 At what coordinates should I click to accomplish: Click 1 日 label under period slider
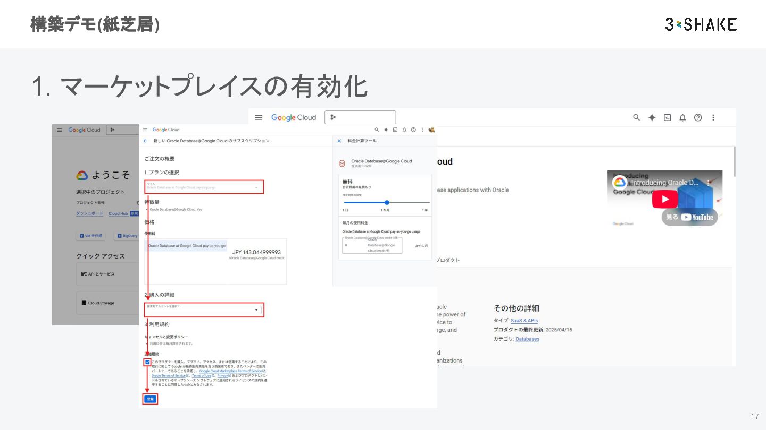click(x=345, y=210)
